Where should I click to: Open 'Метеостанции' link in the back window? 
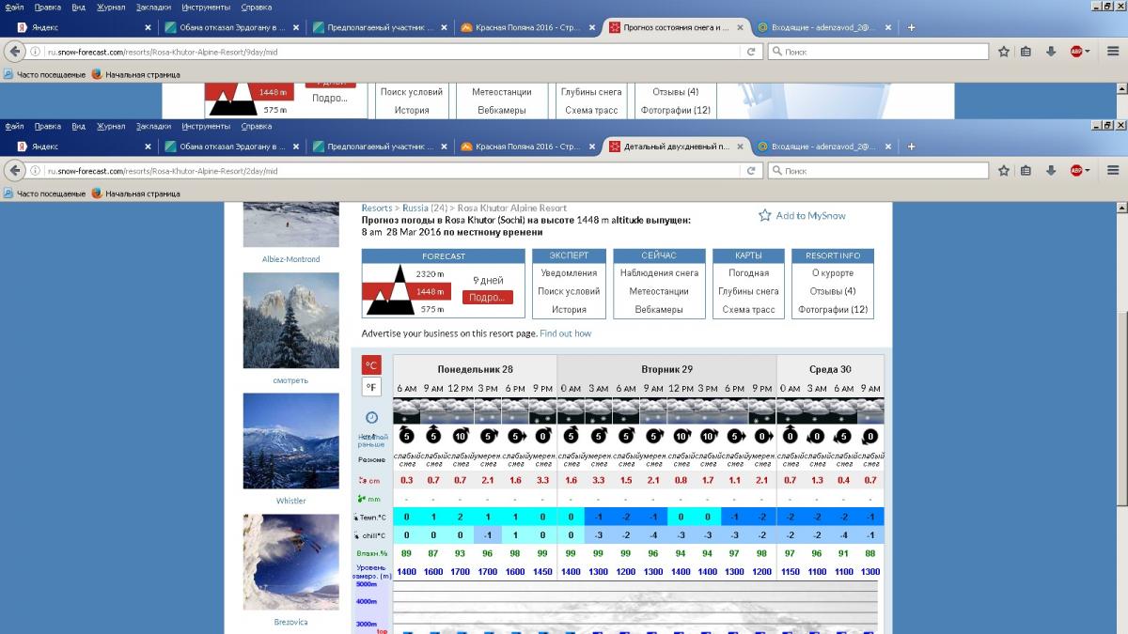click(501, 92)
